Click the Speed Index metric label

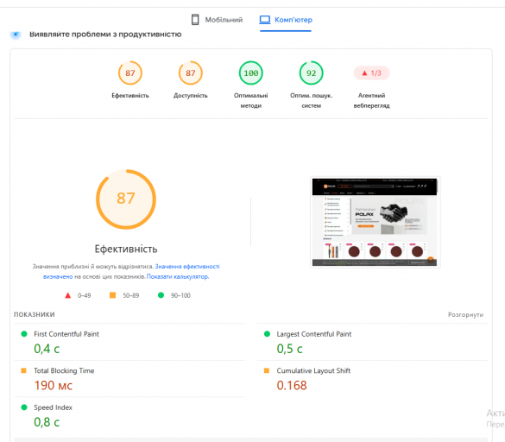pos(54,407)
